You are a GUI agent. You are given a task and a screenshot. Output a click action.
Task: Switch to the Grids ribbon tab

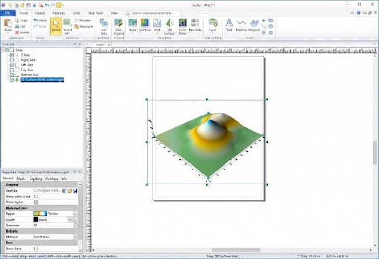pos(77,13)
